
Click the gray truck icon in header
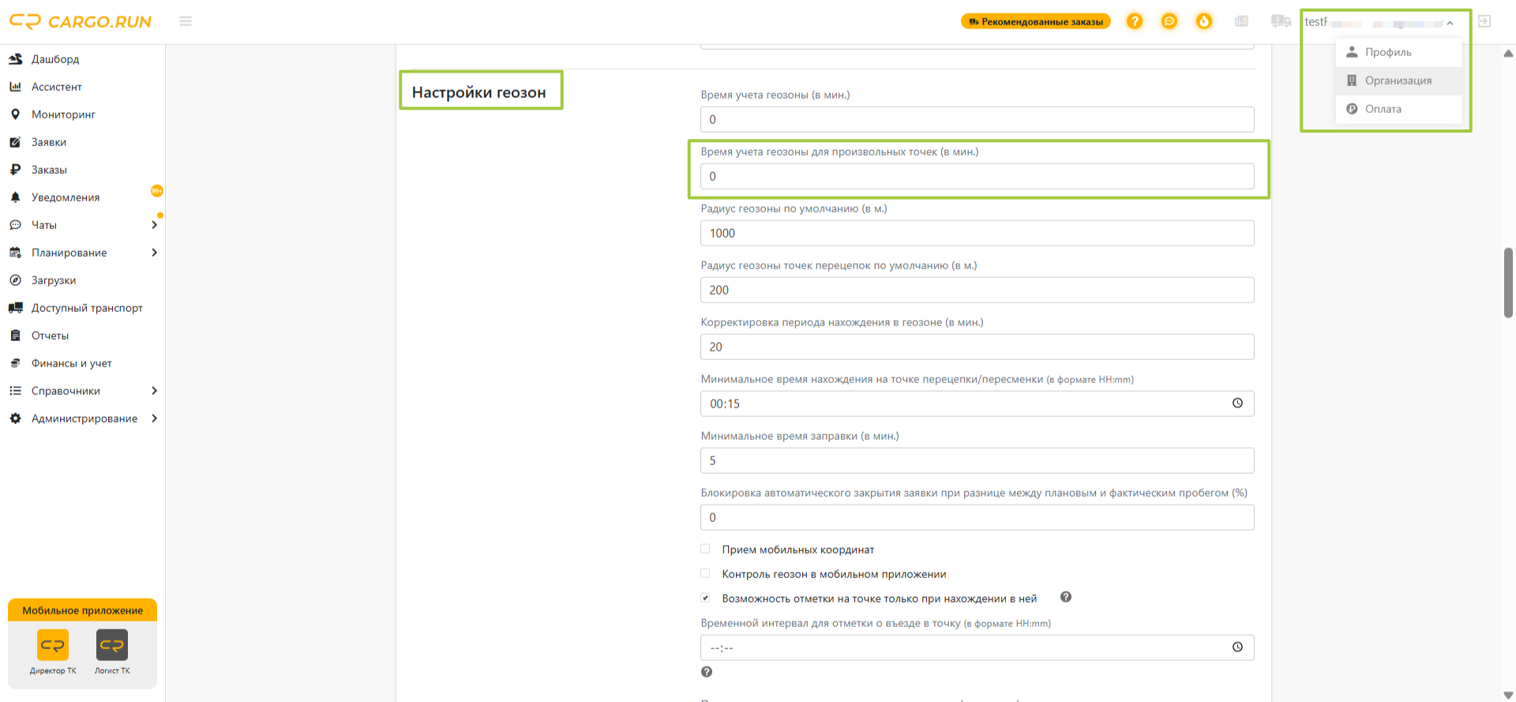(x=1281, y=21)
